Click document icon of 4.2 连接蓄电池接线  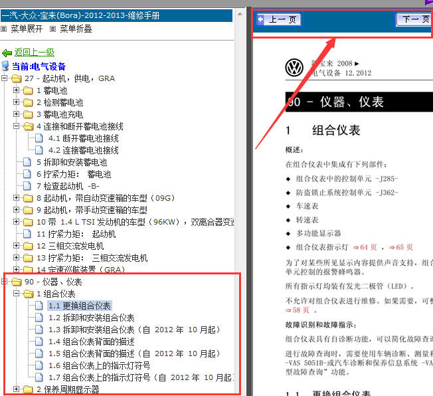[39, 150]
